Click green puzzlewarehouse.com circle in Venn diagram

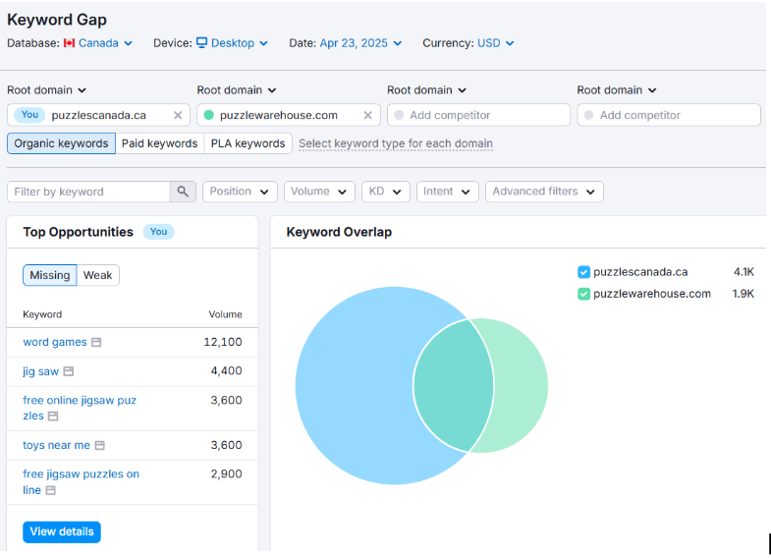point(522,386)
